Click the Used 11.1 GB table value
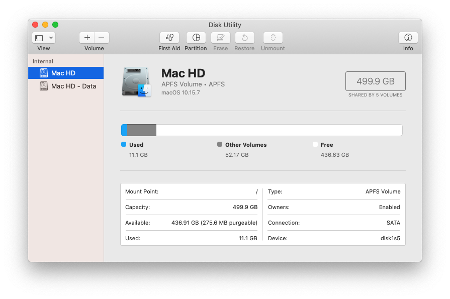 pyautogui.click(x=248, y=238)
